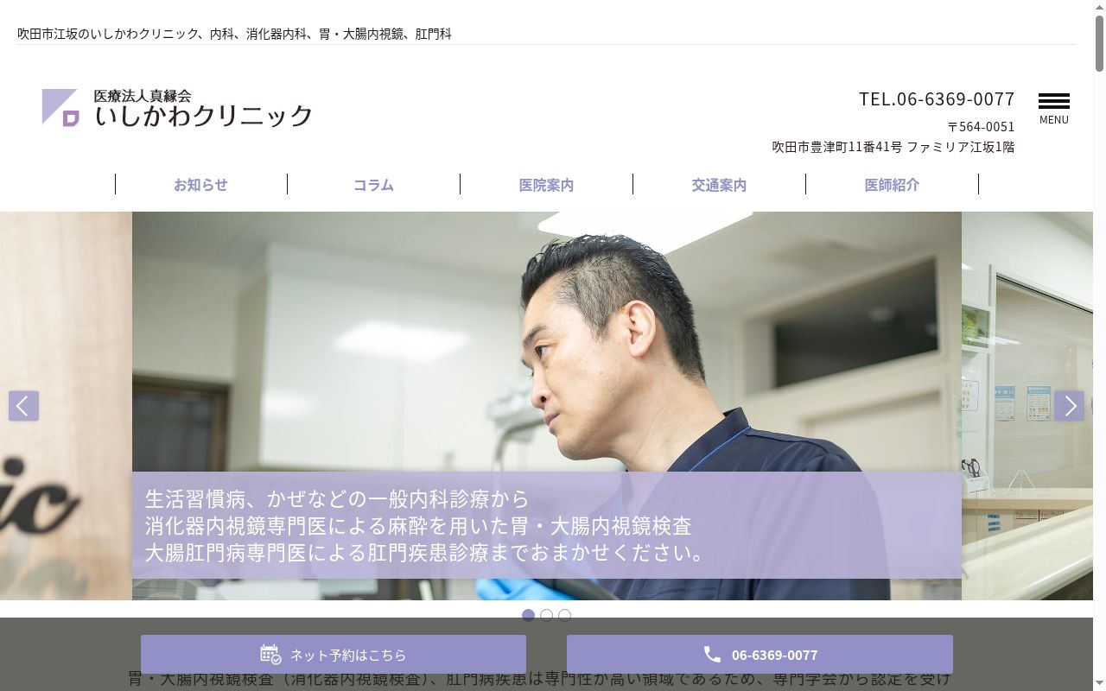1106x691 pixels.
Task: Select third carousel dot
Action: click(564, 615)
